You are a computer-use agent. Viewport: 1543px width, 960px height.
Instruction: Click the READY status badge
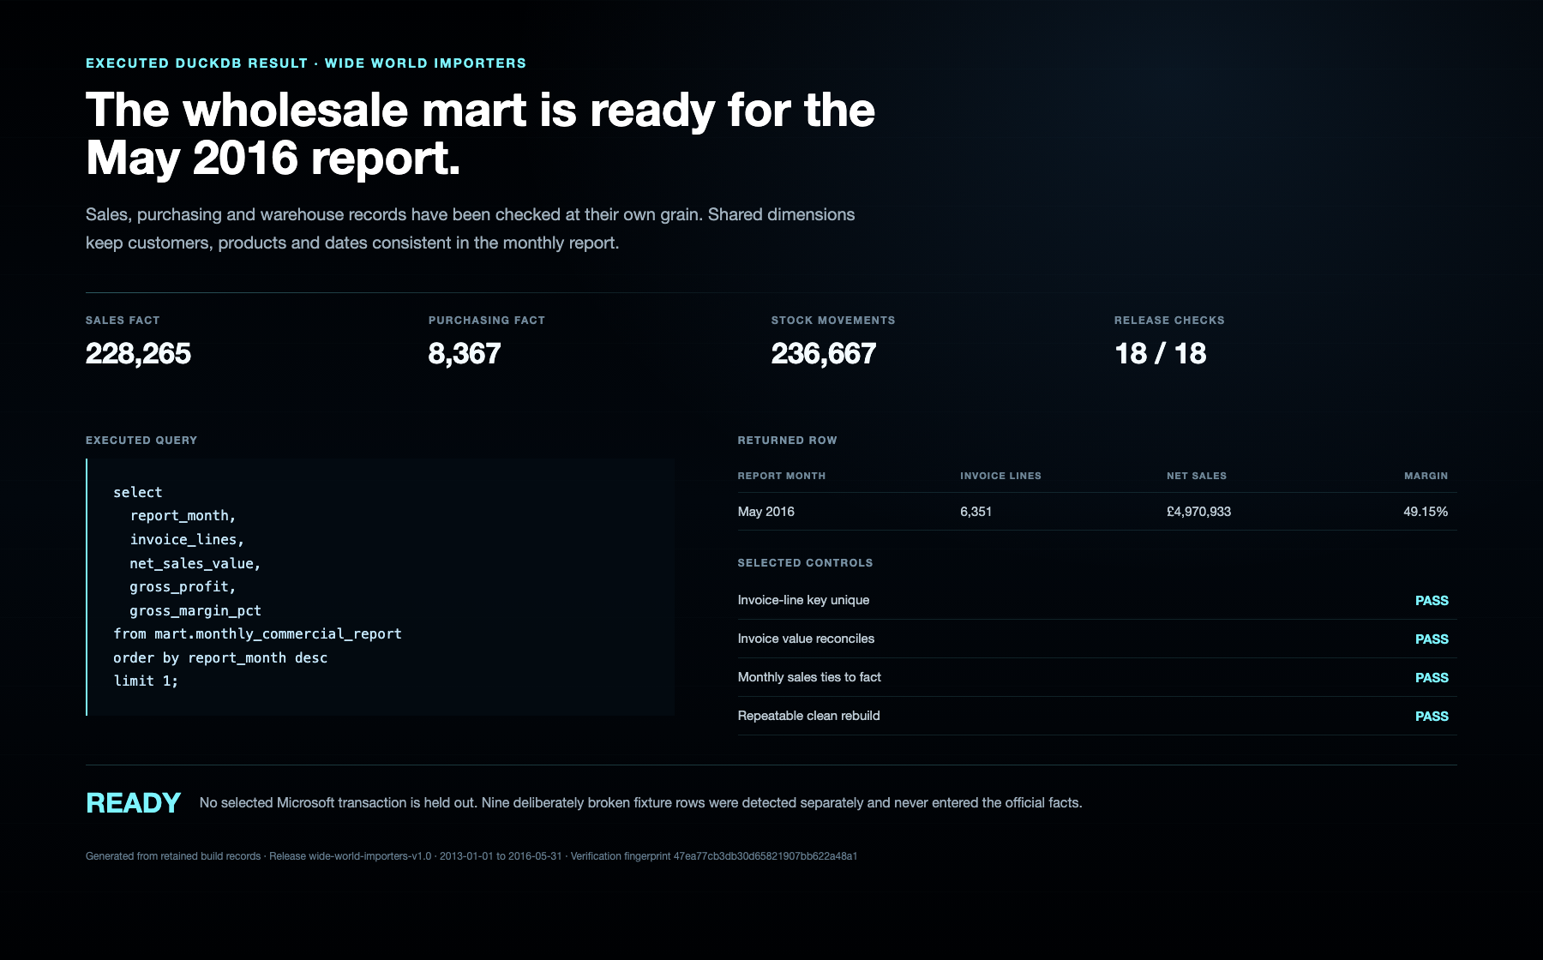(x=134, y=803)
